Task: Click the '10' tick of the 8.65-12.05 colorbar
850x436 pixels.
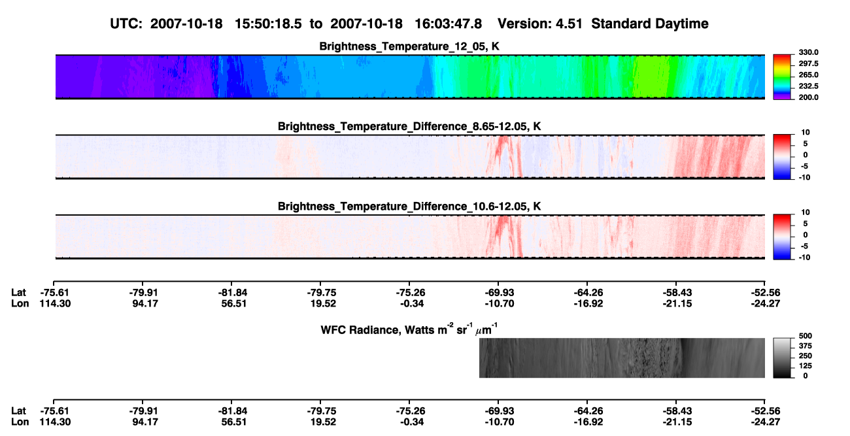Action: click(x=804, y=132)
